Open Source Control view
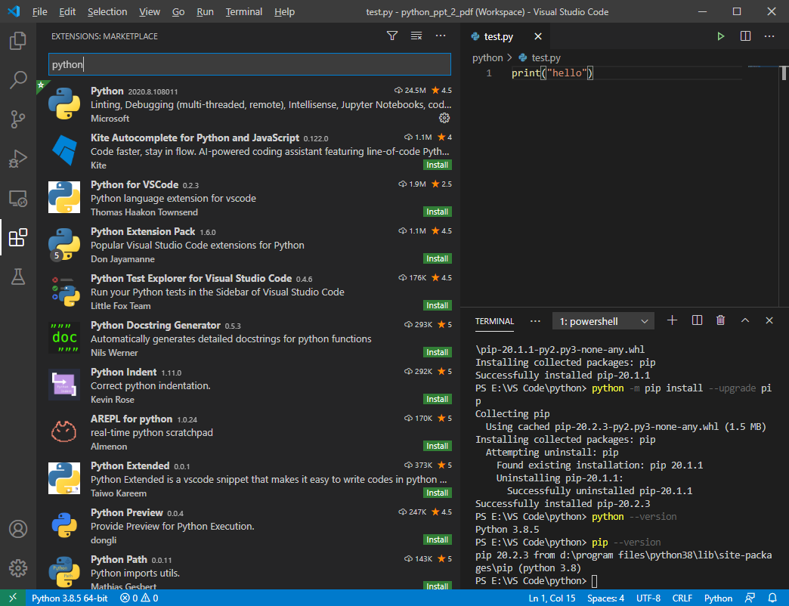The image size is (789, 606). [x=18, y=119]
